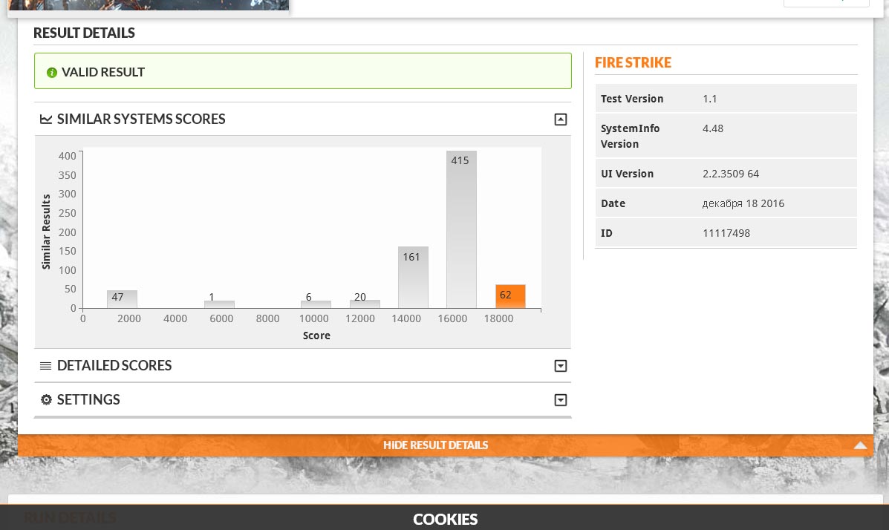
Task: Select the orange bar labeled 62
Action: pyautogui.click(x=510, y=296)
